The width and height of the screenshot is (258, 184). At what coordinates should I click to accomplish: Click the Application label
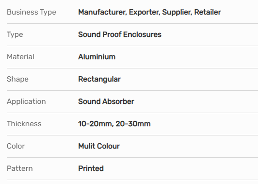[x=26, y=101]
